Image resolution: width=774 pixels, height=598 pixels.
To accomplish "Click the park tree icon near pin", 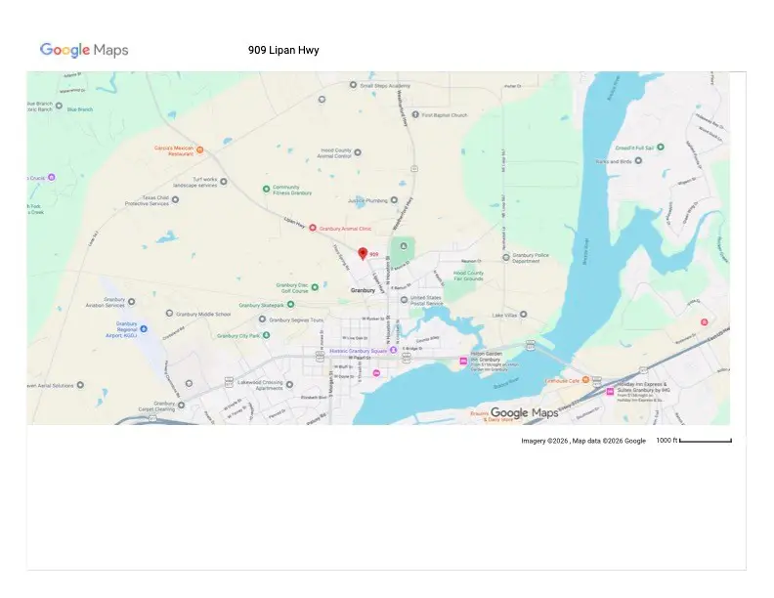I will click(404, 245).
